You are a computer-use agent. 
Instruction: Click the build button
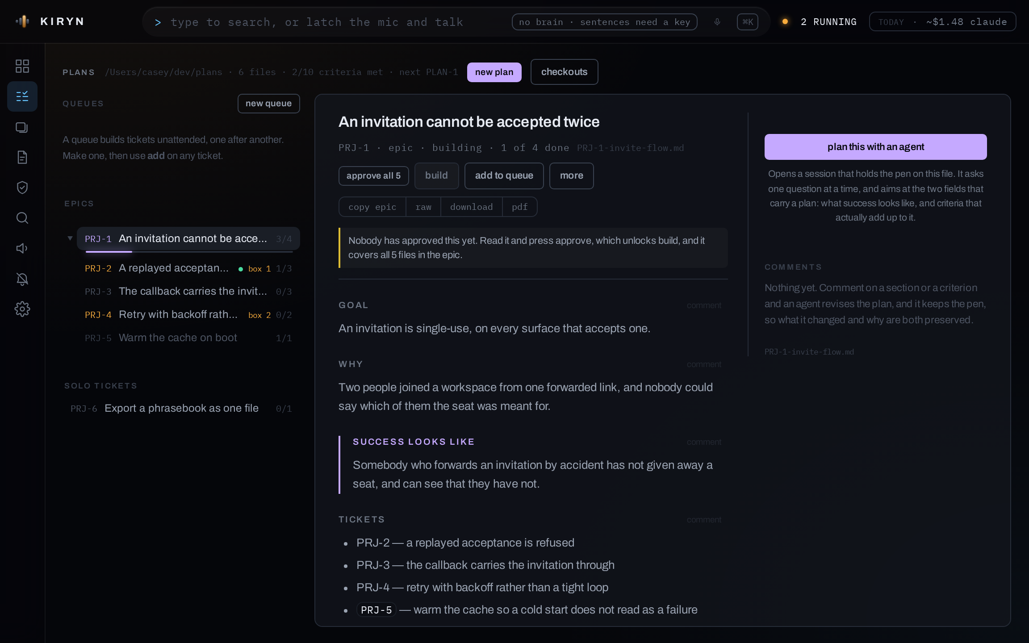click(x=436, y=175)
